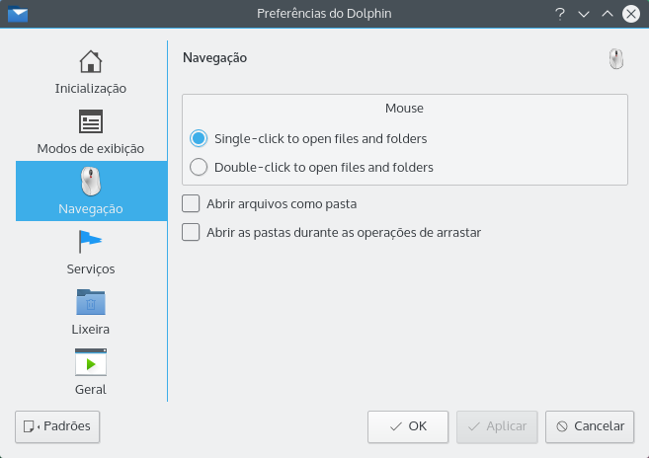Enable Abrir arquivos como pasta checkbox

click(192, 204)
